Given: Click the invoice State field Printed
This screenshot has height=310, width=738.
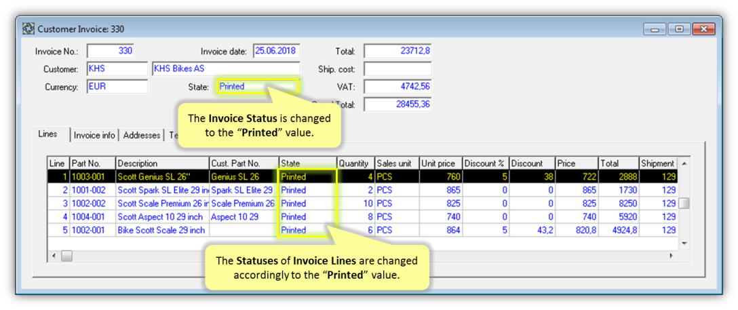Looking at the screenshot, I should [x=258, y=87].
